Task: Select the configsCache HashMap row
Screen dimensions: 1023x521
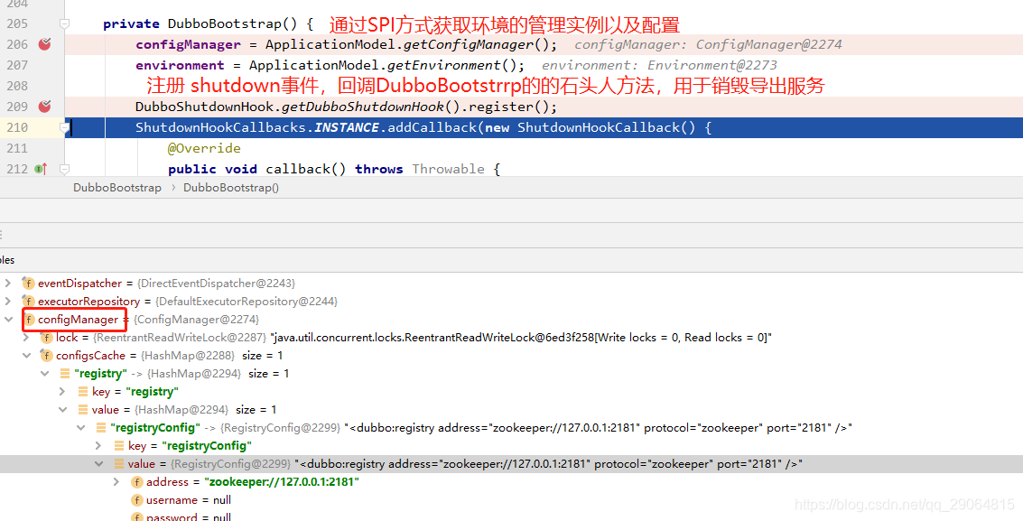Action: coord(511,356)
